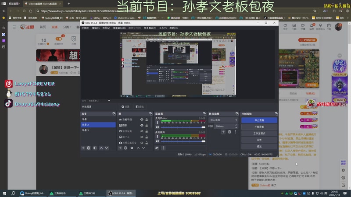Screen dimensions: 351x197
Task: Open the 视图(V) menu in OBS
Action: tap(106, 28)
